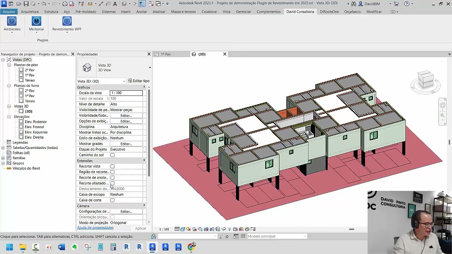Click the Escala da vista value field
452x254 pixels.
126,93
